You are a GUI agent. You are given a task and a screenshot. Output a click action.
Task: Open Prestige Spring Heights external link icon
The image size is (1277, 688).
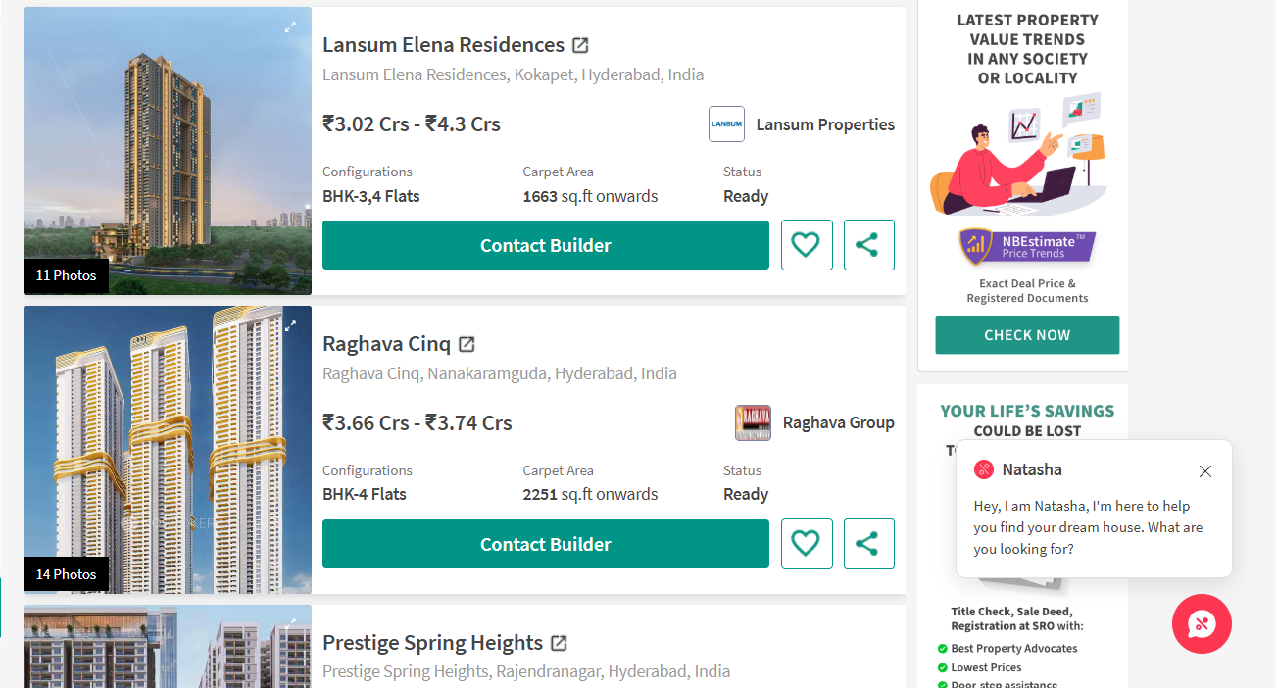(x=559, y=643)
